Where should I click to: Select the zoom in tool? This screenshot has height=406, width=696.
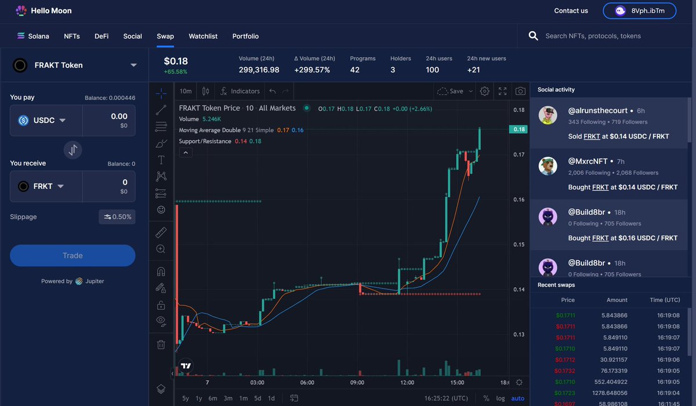tap(161, 249)
